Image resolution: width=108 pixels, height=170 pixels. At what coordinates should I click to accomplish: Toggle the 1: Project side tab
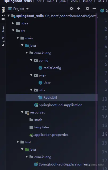[x=3, y=14]
